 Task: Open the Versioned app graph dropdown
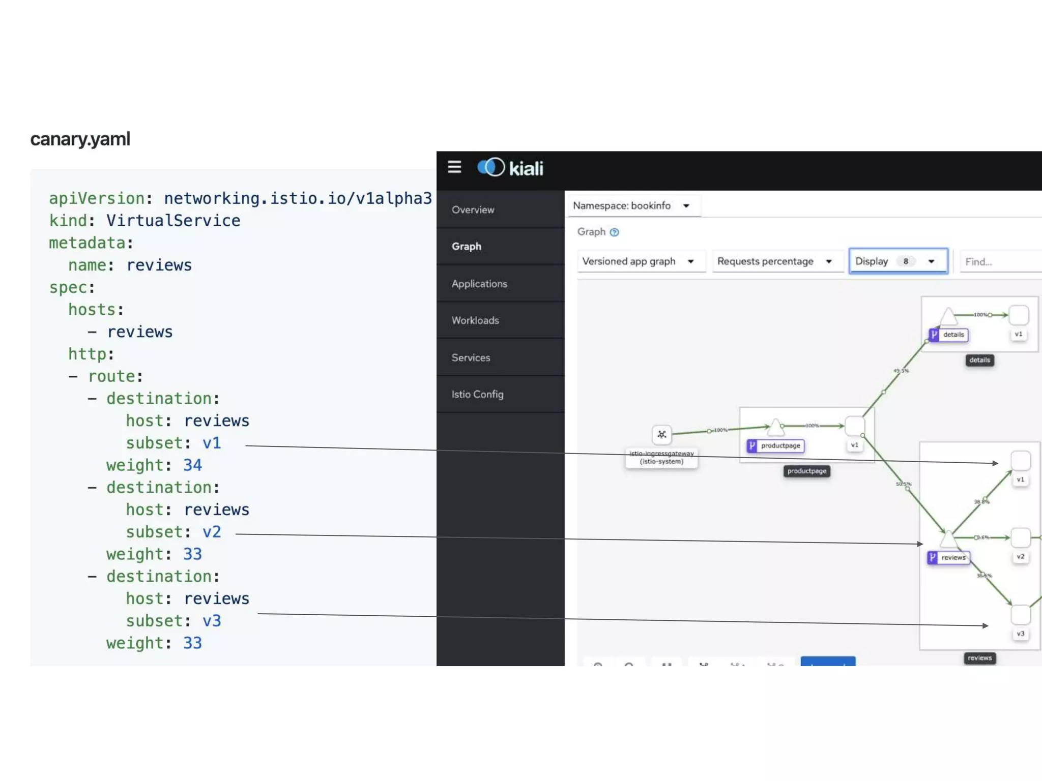pos(639,261)
